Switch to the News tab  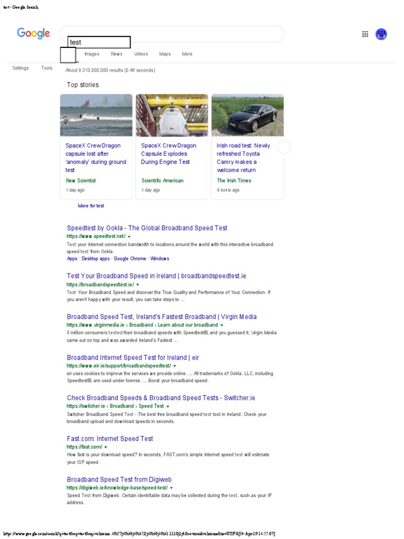click(x=116, y=54)
